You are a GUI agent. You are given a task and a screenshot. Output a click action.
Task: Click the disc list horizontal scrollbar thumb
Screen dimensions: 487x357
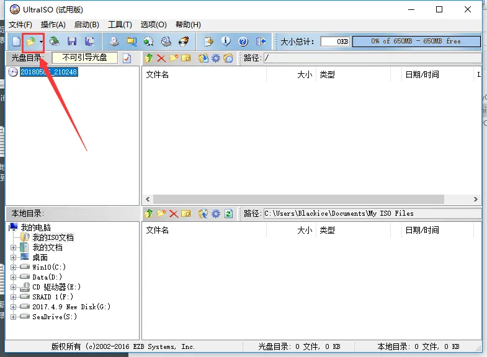(298, 199)
